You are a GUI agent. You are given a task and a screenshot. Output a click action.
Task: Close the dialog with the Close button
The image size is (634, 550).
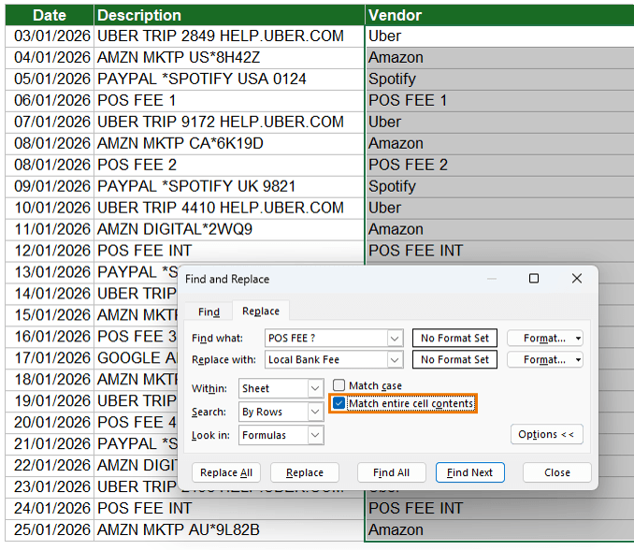pos(556,472)
